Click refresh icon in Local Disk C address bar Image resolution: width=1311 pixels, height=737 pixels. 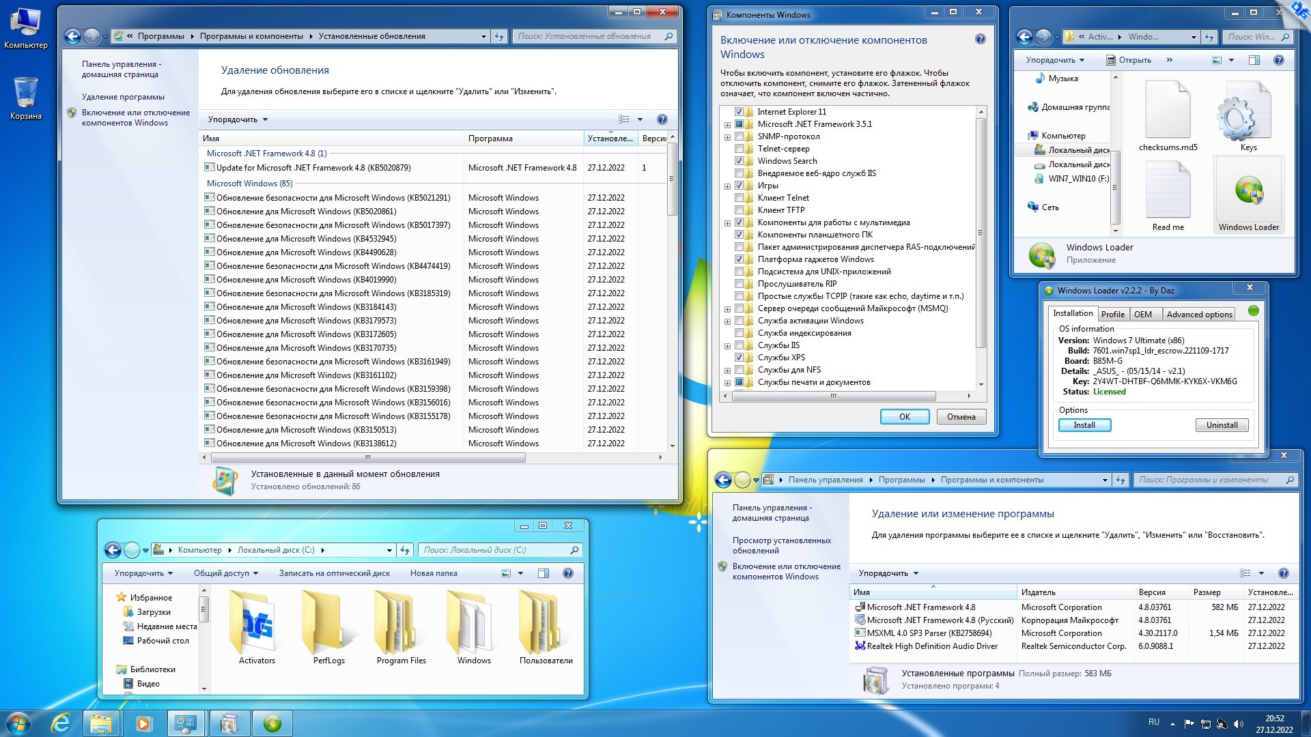405,550
